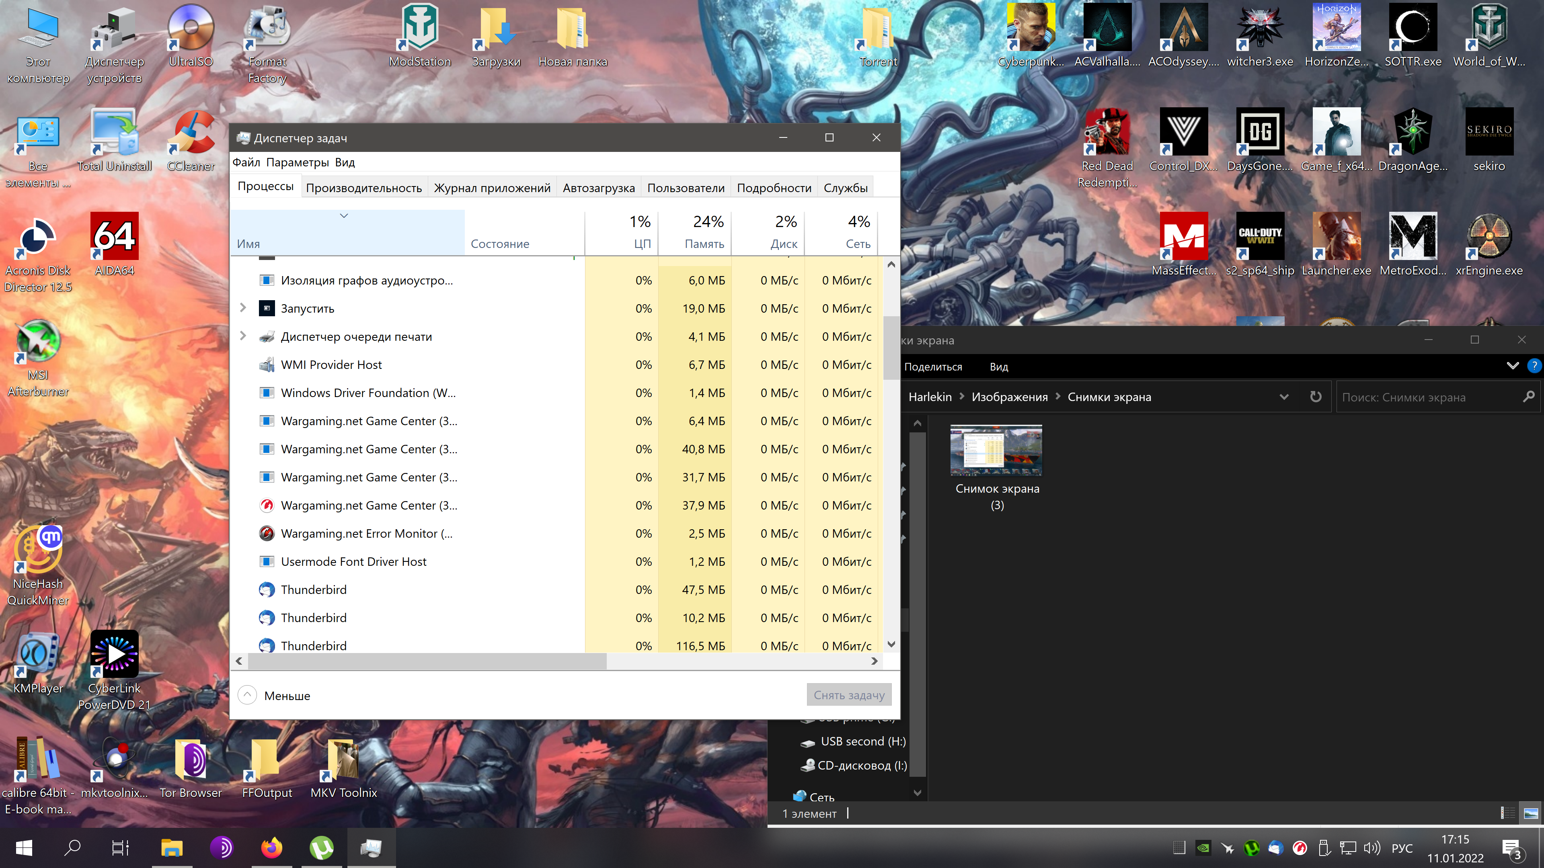Image resolution: width=1544 pixels, height=868 pixels.
Task: Click the Снять задачу button
Action: (849, 695)
